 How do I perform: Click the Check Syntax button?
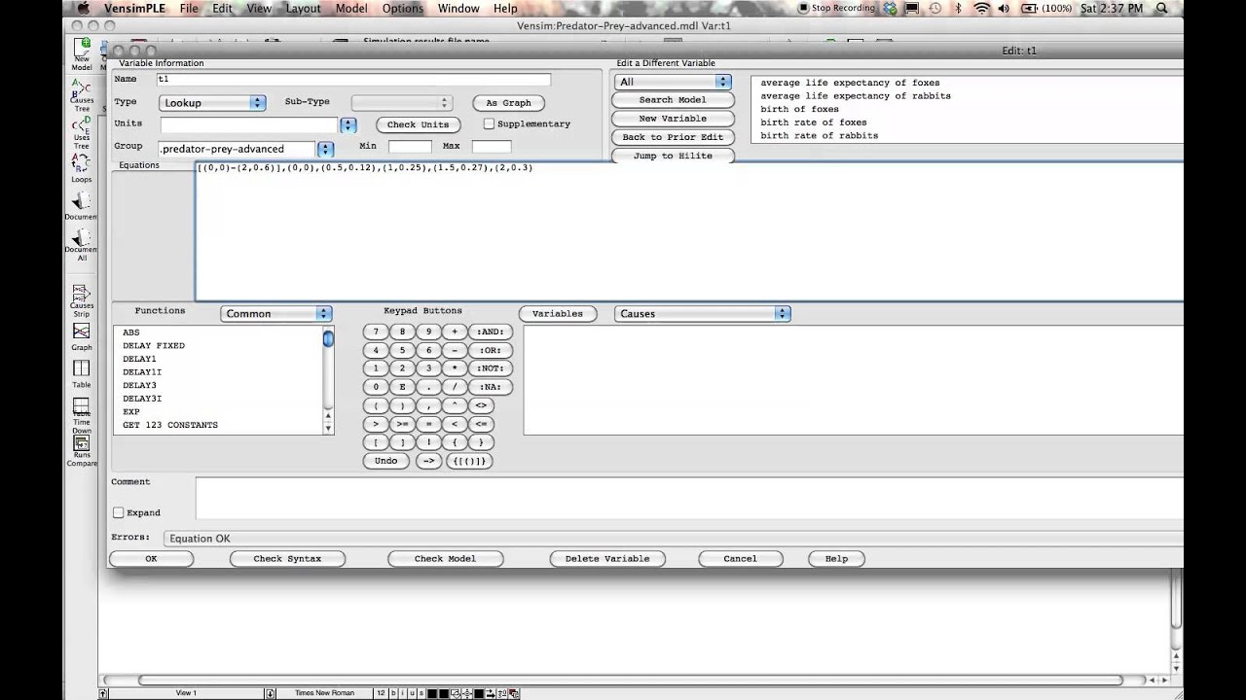(287, 558)
